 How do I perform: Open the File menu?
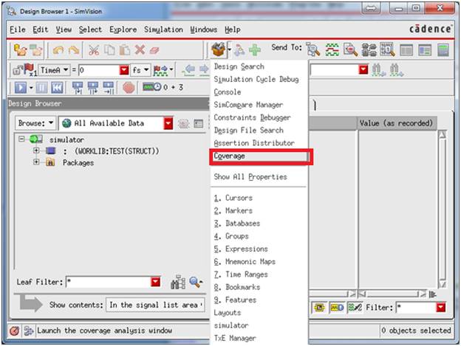coord(18,30)
